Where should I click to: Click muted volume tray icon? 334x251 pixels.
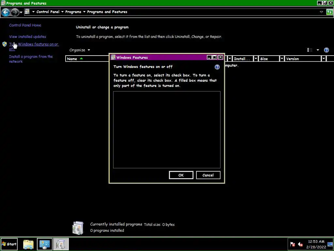pyautogui.click(x=300, y=244)
